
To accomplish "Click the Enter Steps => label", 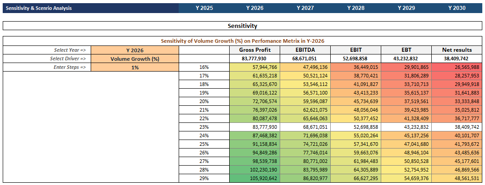I will (69, 68).
